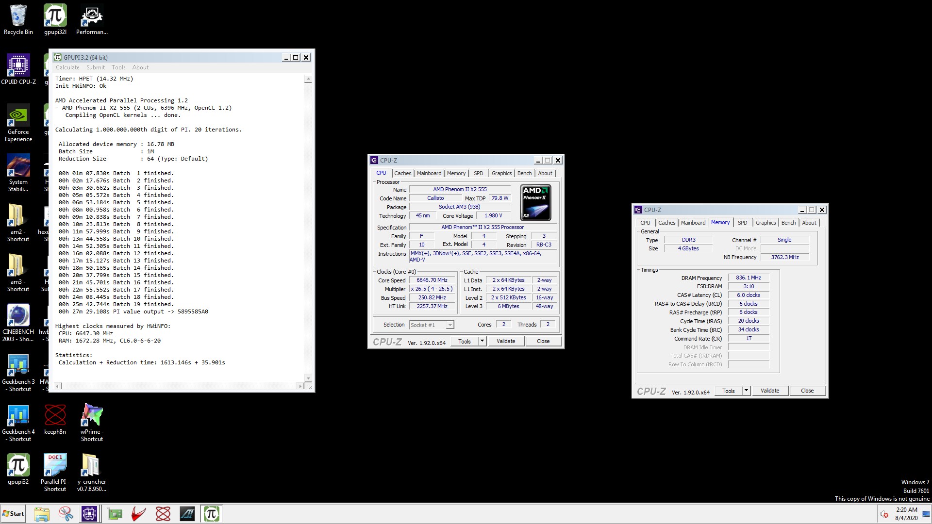The width and height of the screenshot is (932, 524).
Task: Open Bench tab in right CPU-Z window
Action: coord(788,223)
